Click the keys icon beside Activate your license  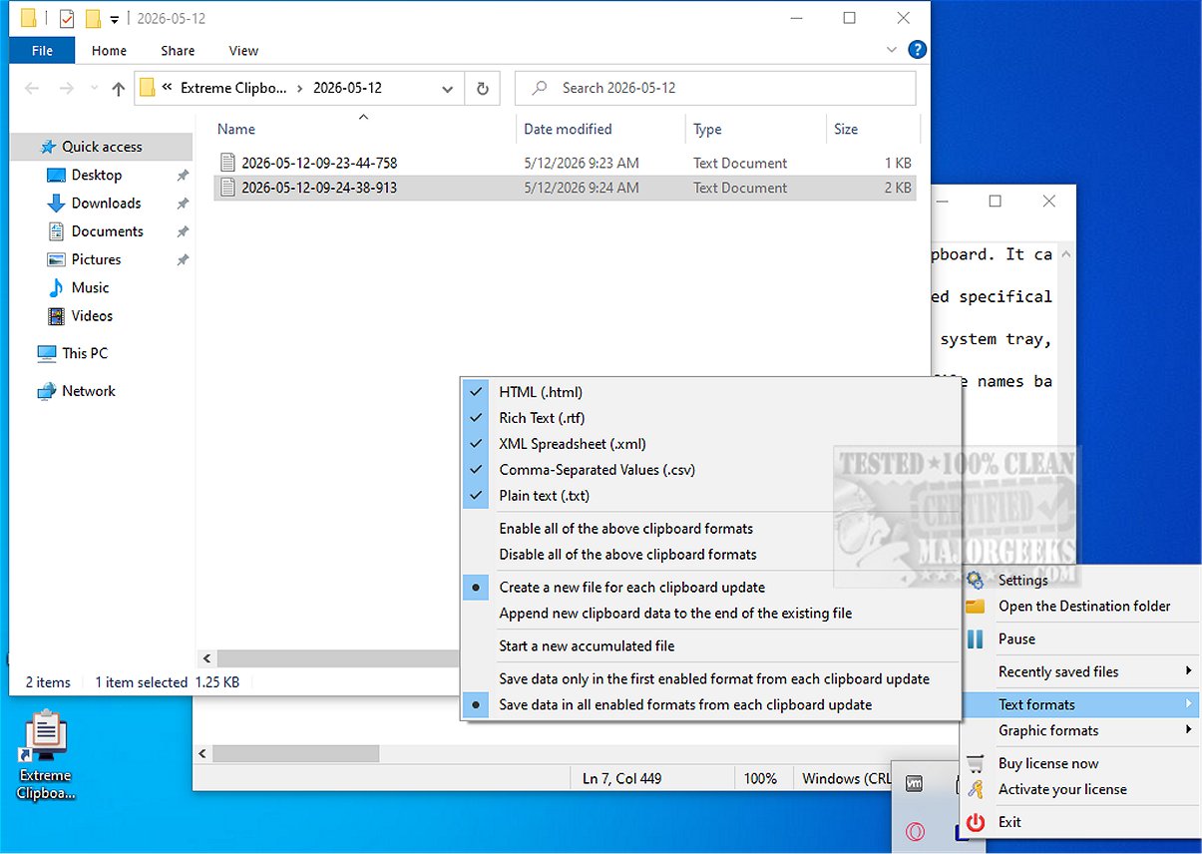coord(976,789)
